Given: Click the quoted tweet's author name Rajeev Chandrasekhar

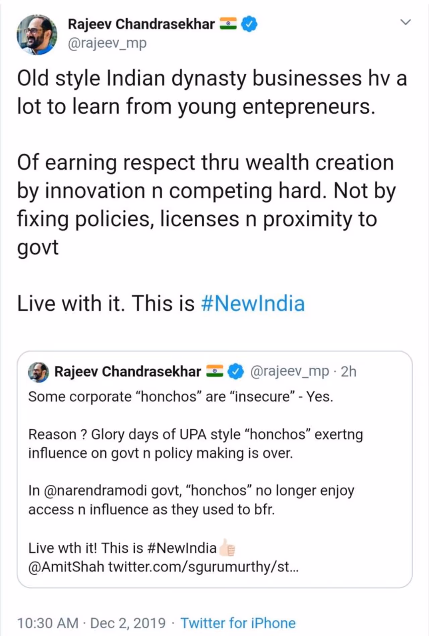Looking at the screenshot, I should point(128,372).
